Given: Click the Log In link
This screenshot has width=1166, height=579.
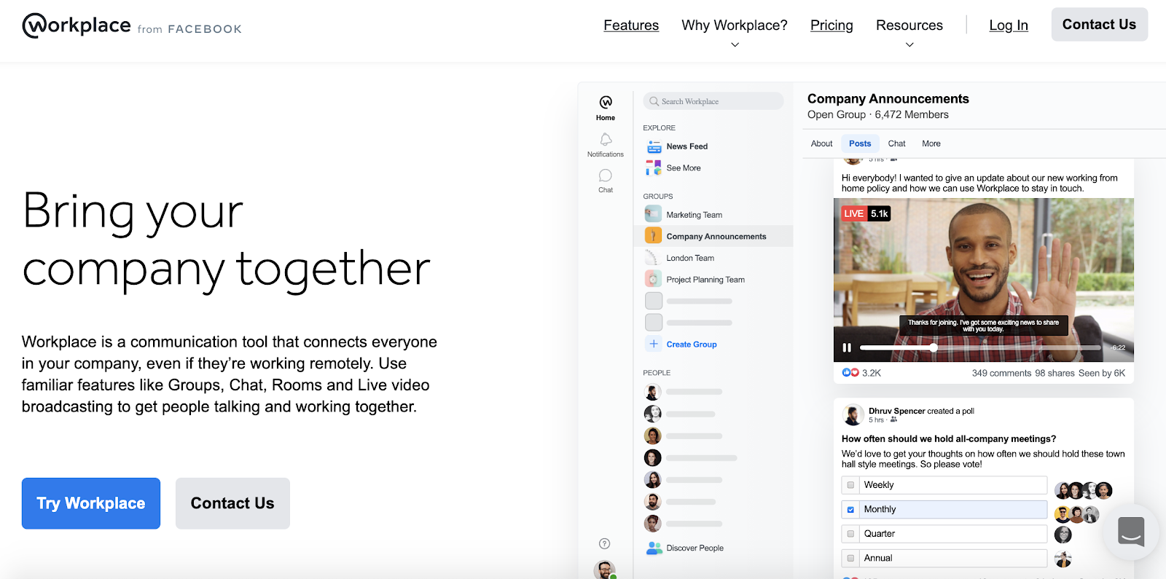Looking at the screenshot, I should coord(1009,25).
